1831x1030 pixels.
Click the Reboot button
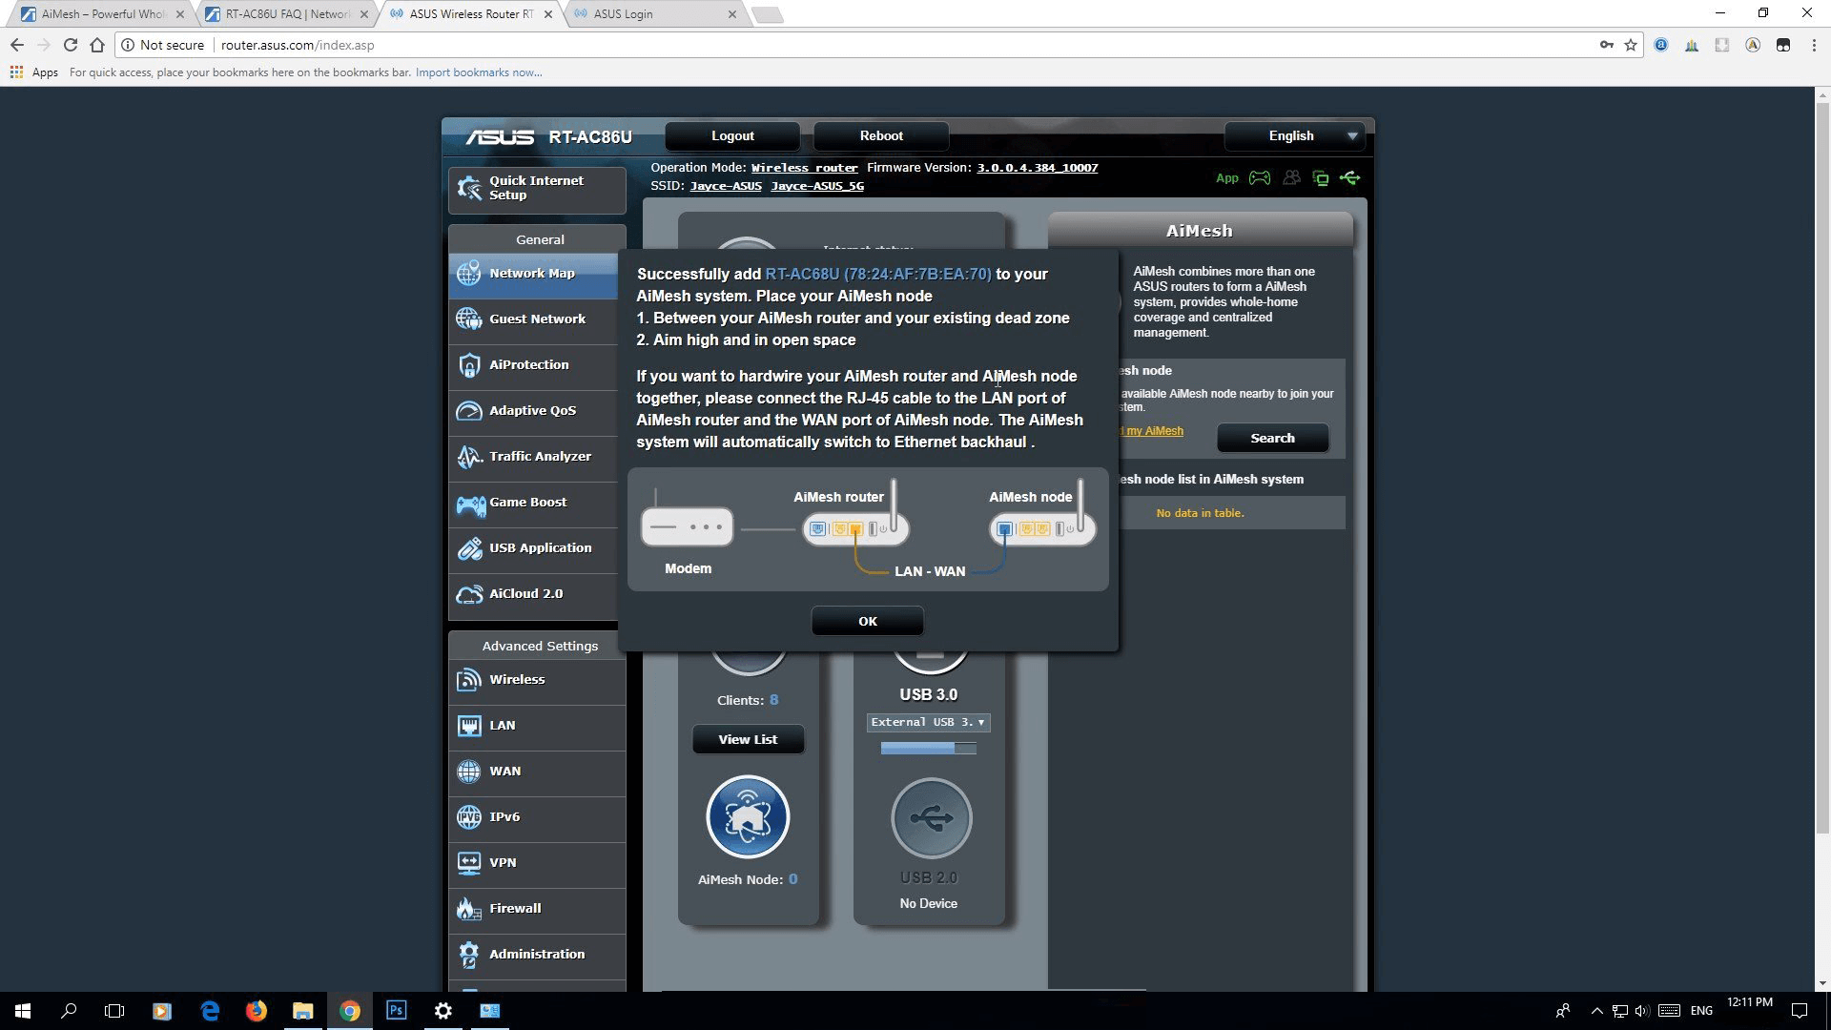(x=881, y=136)
